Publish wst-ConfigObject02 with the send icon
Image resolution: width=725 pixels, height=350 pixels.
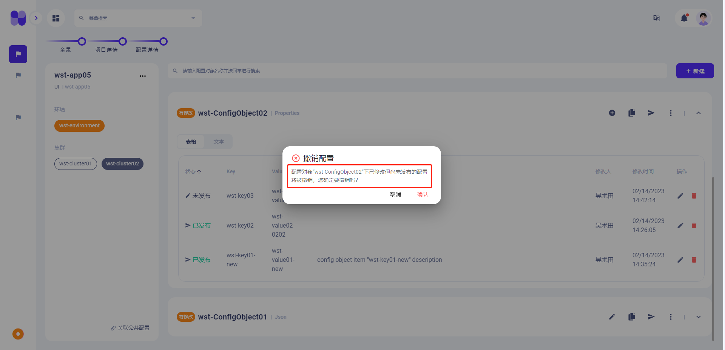tap(651, 113)
